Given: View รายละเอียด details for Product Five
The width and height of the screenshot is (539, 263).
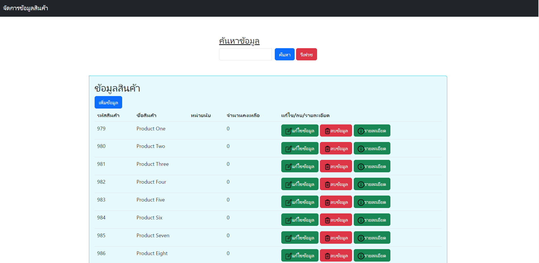Looking at the screenshot, I should tap(372, 202).
